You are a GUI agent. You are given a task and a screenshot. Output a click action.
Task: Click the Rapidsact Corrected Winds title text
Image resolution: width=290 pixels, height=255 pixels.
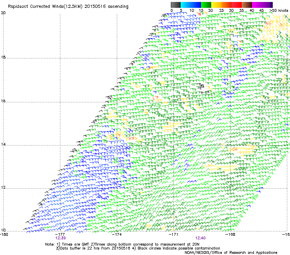[x=68, y=6]
